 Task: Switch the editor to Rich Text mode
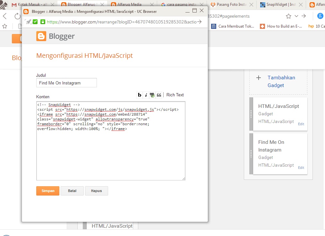[x=175, y=95]
